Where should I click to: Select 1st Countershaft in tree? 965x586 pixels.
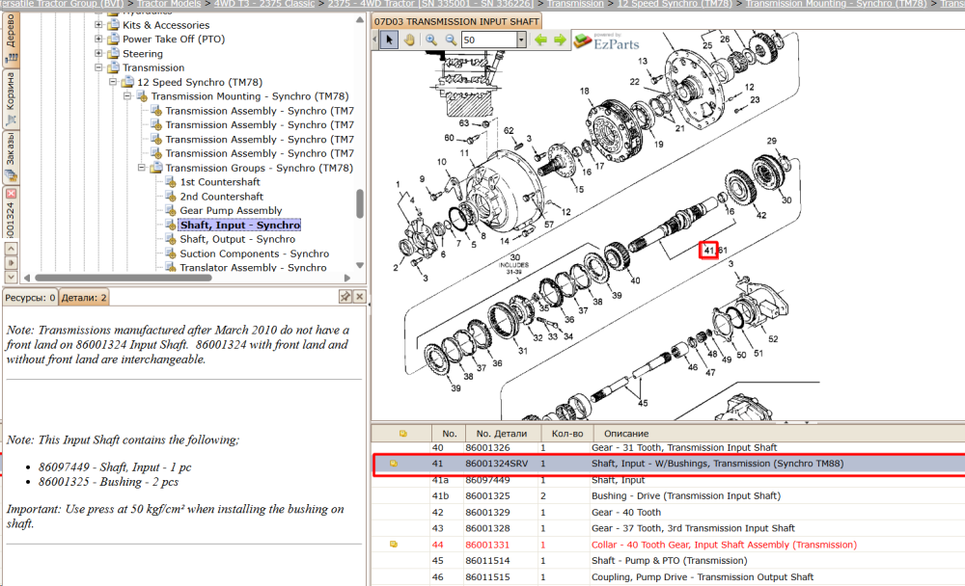pyautogui.click(x=220, y=182)
